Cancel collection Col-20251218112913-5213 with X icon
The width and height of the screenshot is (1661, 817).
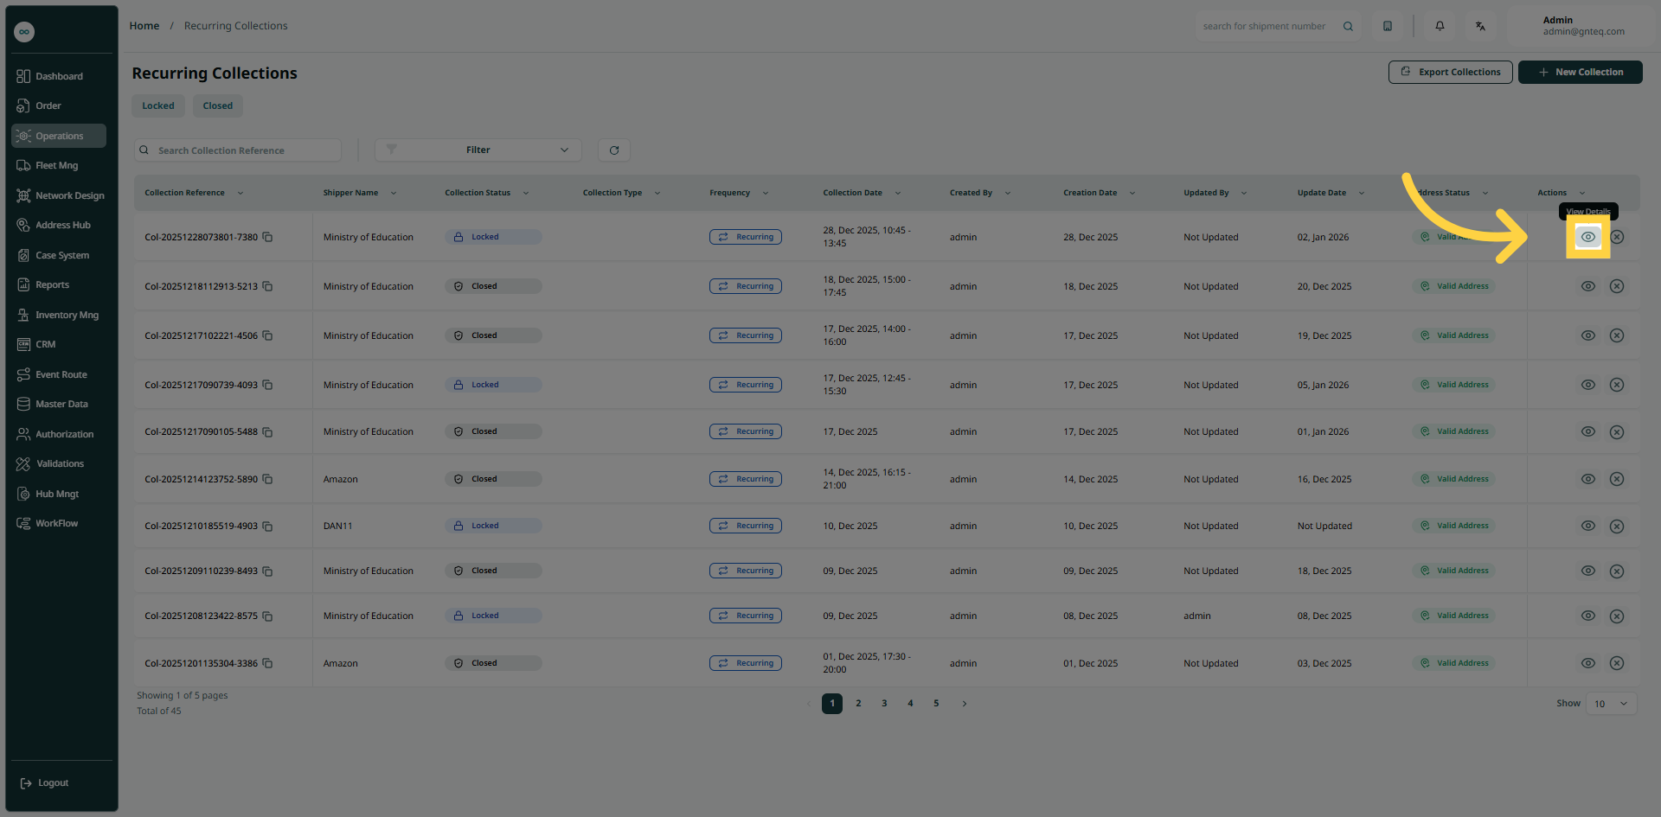[x=1616, y=286]
